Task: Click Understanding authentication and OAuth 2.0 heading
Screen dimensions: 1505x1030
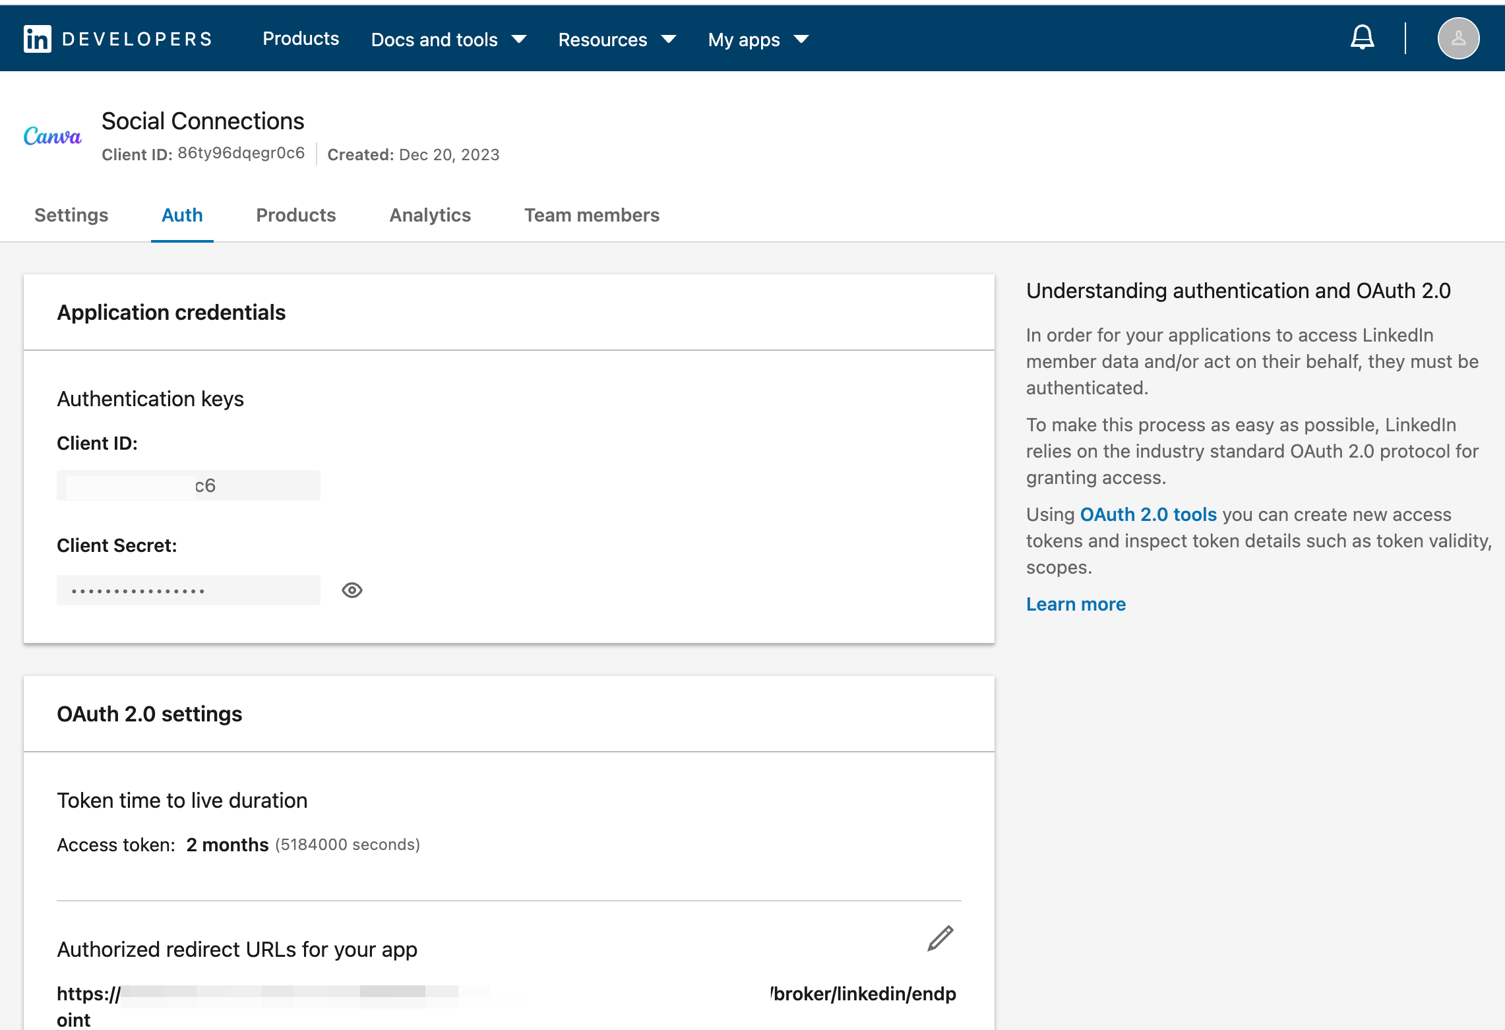Action: (x=1239, y=291)
